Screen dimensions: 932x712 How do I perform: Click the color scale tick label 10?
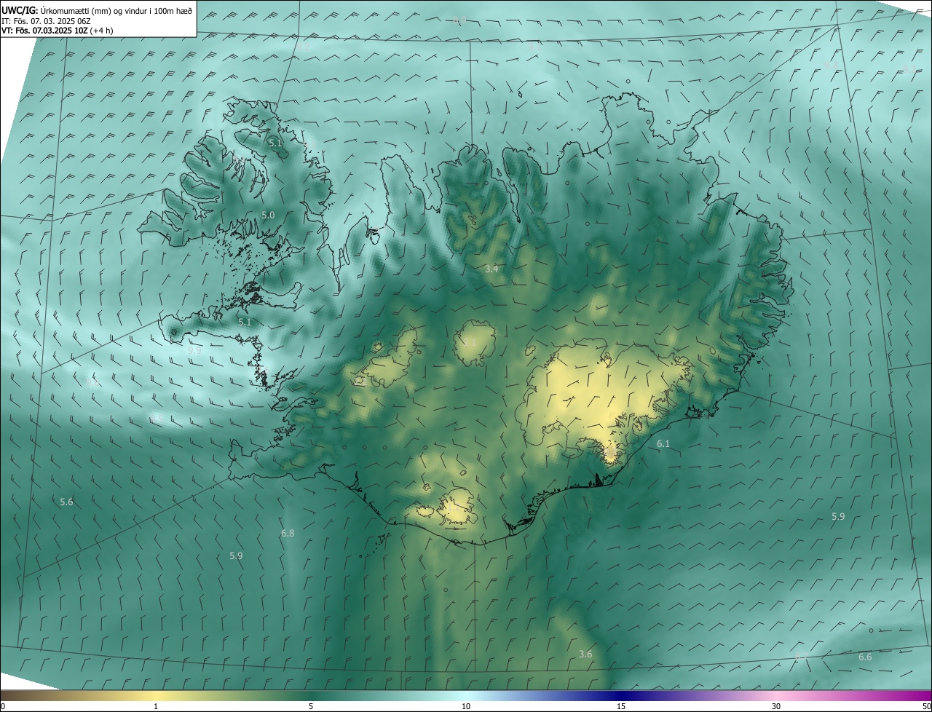click(x=466, y=706)
